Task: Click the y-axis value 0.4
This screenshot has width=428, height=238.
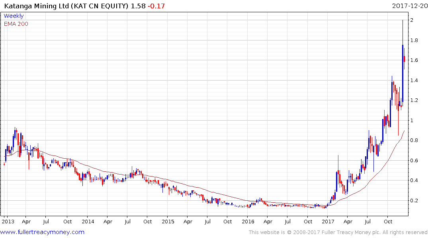Action: tap(414, 180)
